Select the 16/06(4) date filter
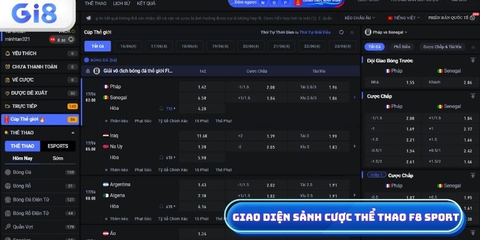Screen dimensions: 480x240 coord(128,46)
